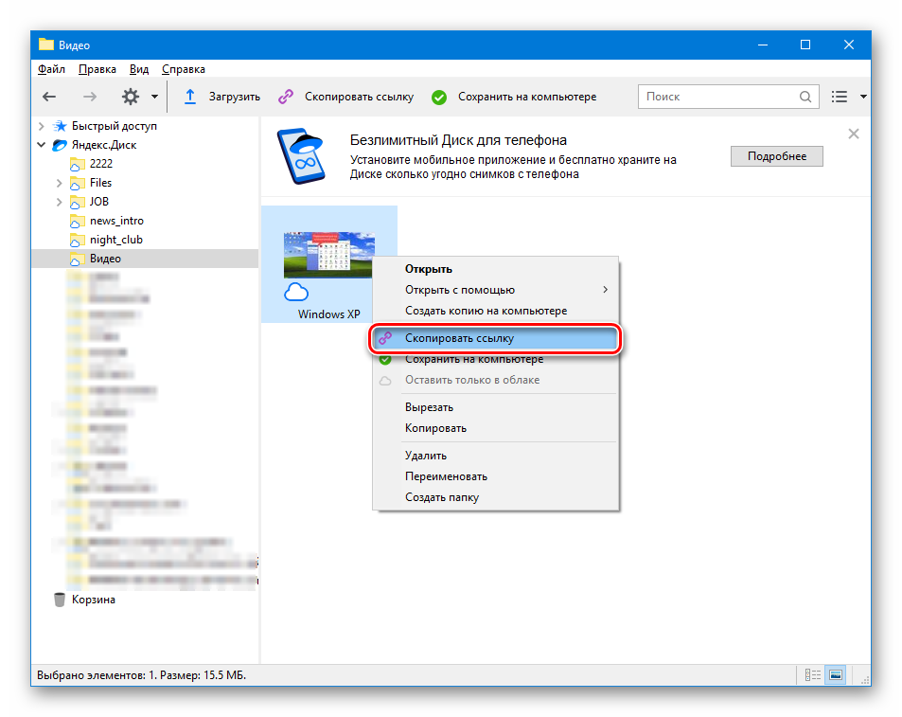
Task: Click Сохранить на компьютере in the toolbar
Action: coord(514,97)
